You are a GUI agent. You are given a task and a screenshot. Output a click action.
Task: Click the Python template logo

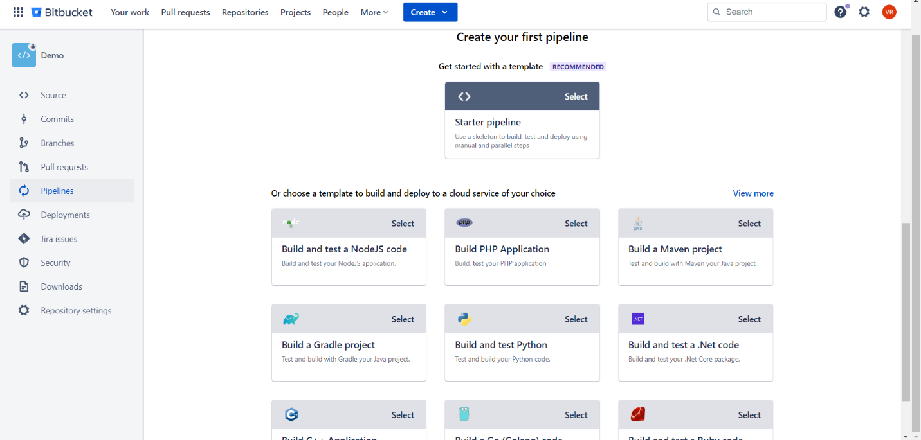pyautogui.click(x=464, y=319)
